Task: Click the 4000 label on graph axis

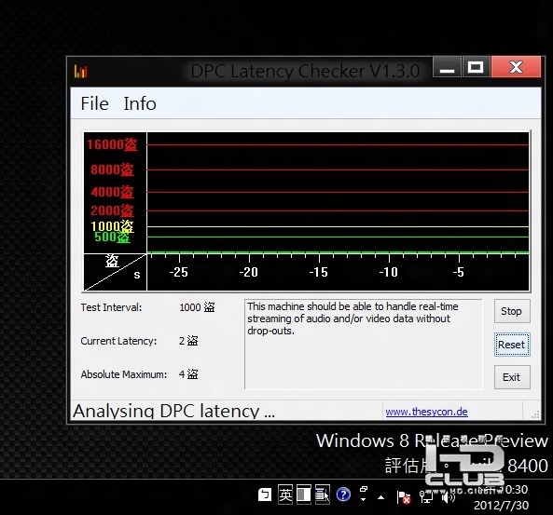Action: pyautogui.click(x=112, y=192)
